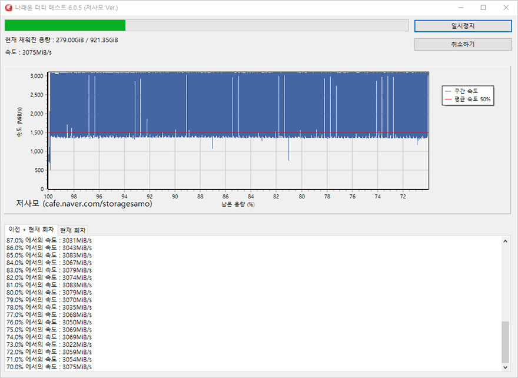Click the log scrollbar thumb
Image resolution: width=518 pixels, height=378 pixels.
click(505, 342)
